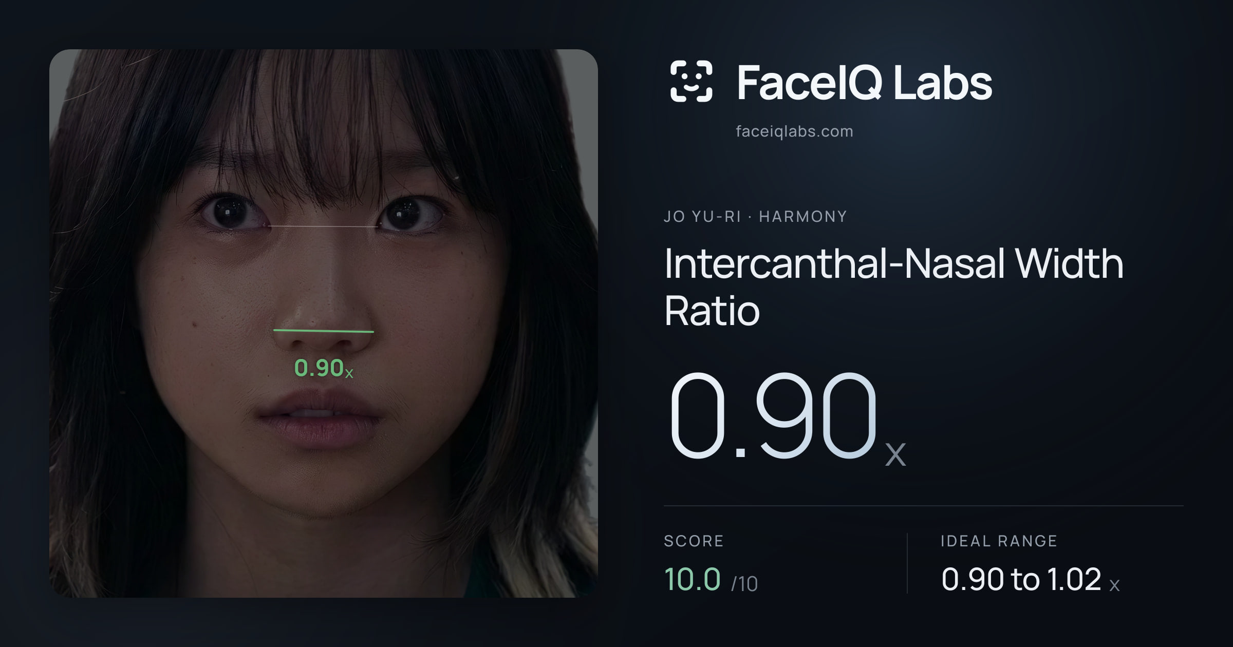Click the green nasal width line
Image resolution: width=1233 pixels, height=647 pixels.
click(x=324, y=331)
